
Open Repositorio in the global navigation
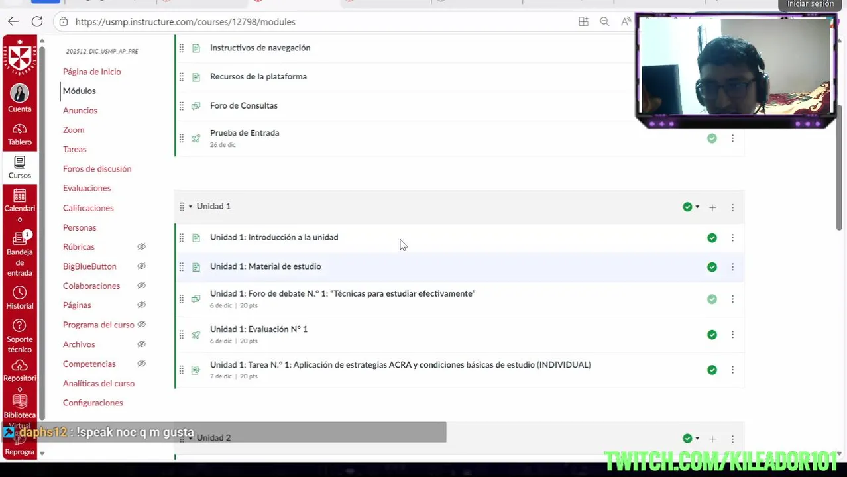coord(20,376)
